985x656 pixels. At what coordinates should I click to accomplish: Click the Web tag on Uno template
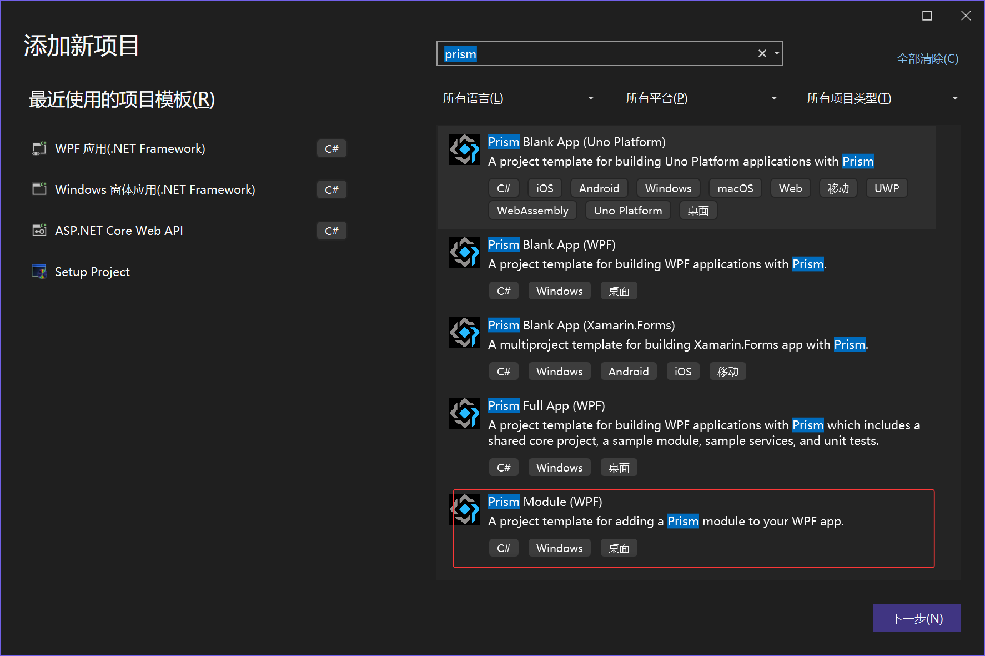click(x=790, y=188)
